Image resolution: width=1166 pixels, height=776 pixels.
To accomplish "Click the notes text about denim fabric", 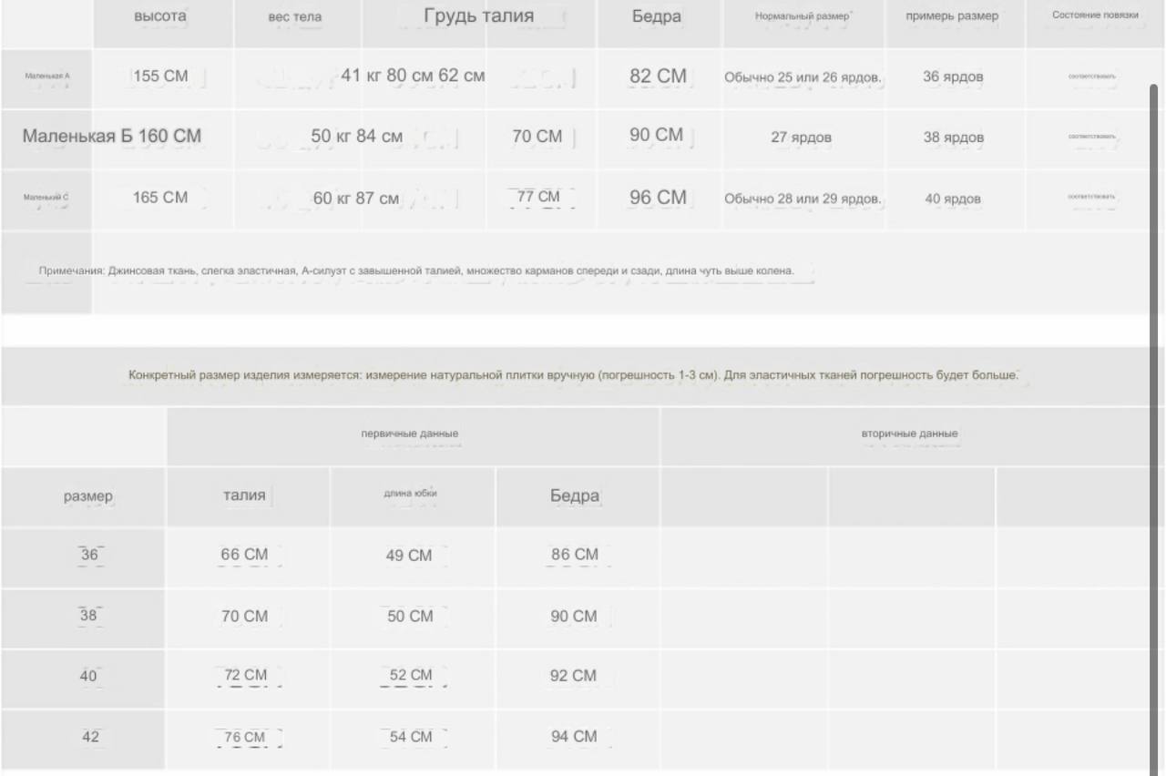I will point(416,271).
